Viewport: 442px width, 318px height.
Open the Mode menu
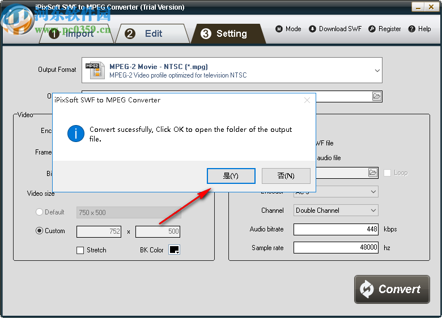(288, 29)
